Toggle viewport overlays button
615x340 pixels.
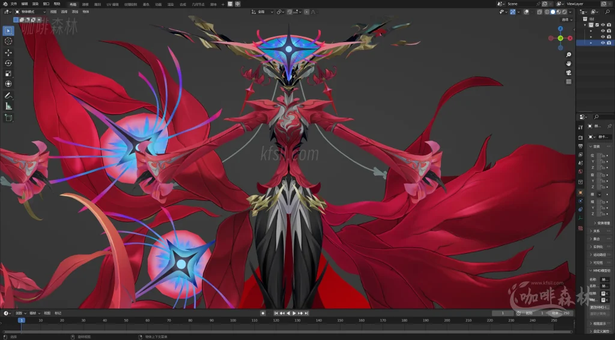526,12
